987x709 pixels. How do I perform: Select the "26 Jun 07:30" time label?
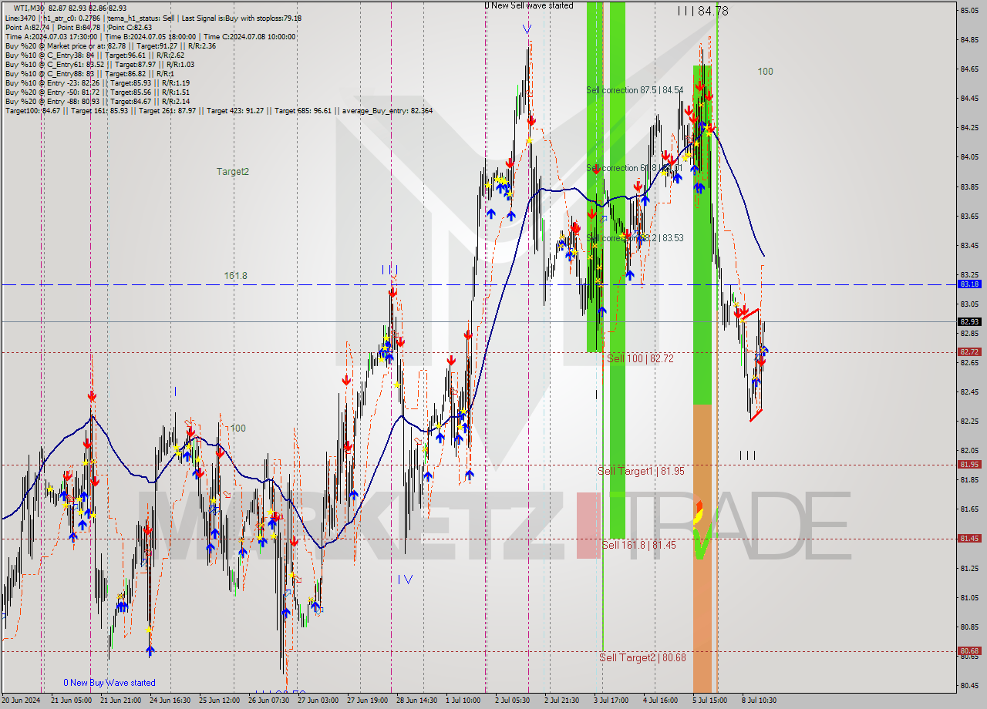269,701
